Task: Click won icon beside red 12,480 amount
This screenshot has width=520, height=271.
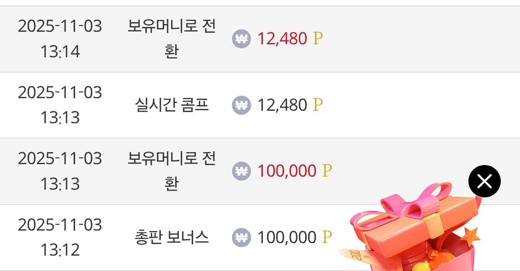Action: 241,39
